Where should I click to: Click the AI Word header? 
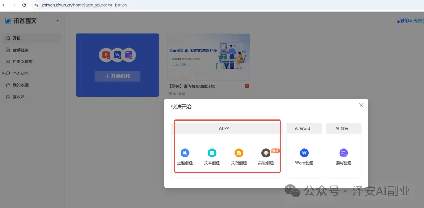tap(304, 129)
